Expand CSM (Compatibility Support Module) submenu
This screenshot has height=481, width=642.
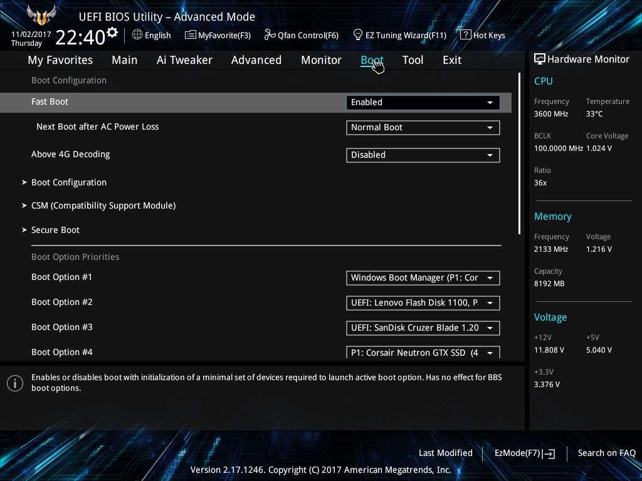coord(103,205)
